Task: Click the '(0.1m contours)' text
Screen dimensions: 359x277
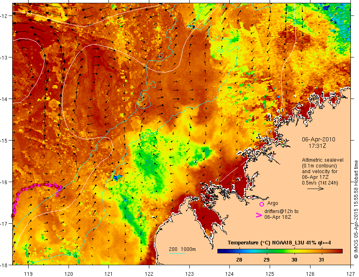Action: (319, 166)
